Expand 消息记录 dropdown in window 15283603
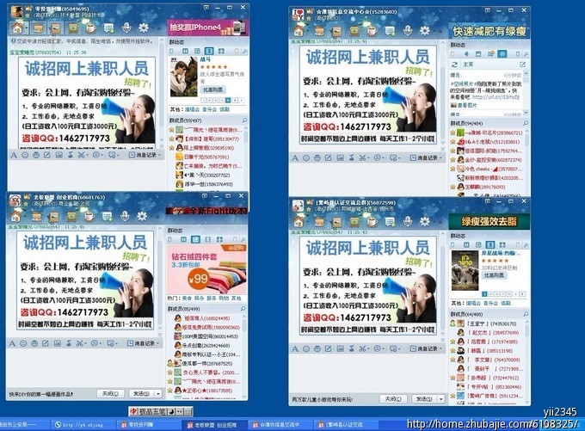Viewport: 585px width, 431px height. (x=441, y=157)
